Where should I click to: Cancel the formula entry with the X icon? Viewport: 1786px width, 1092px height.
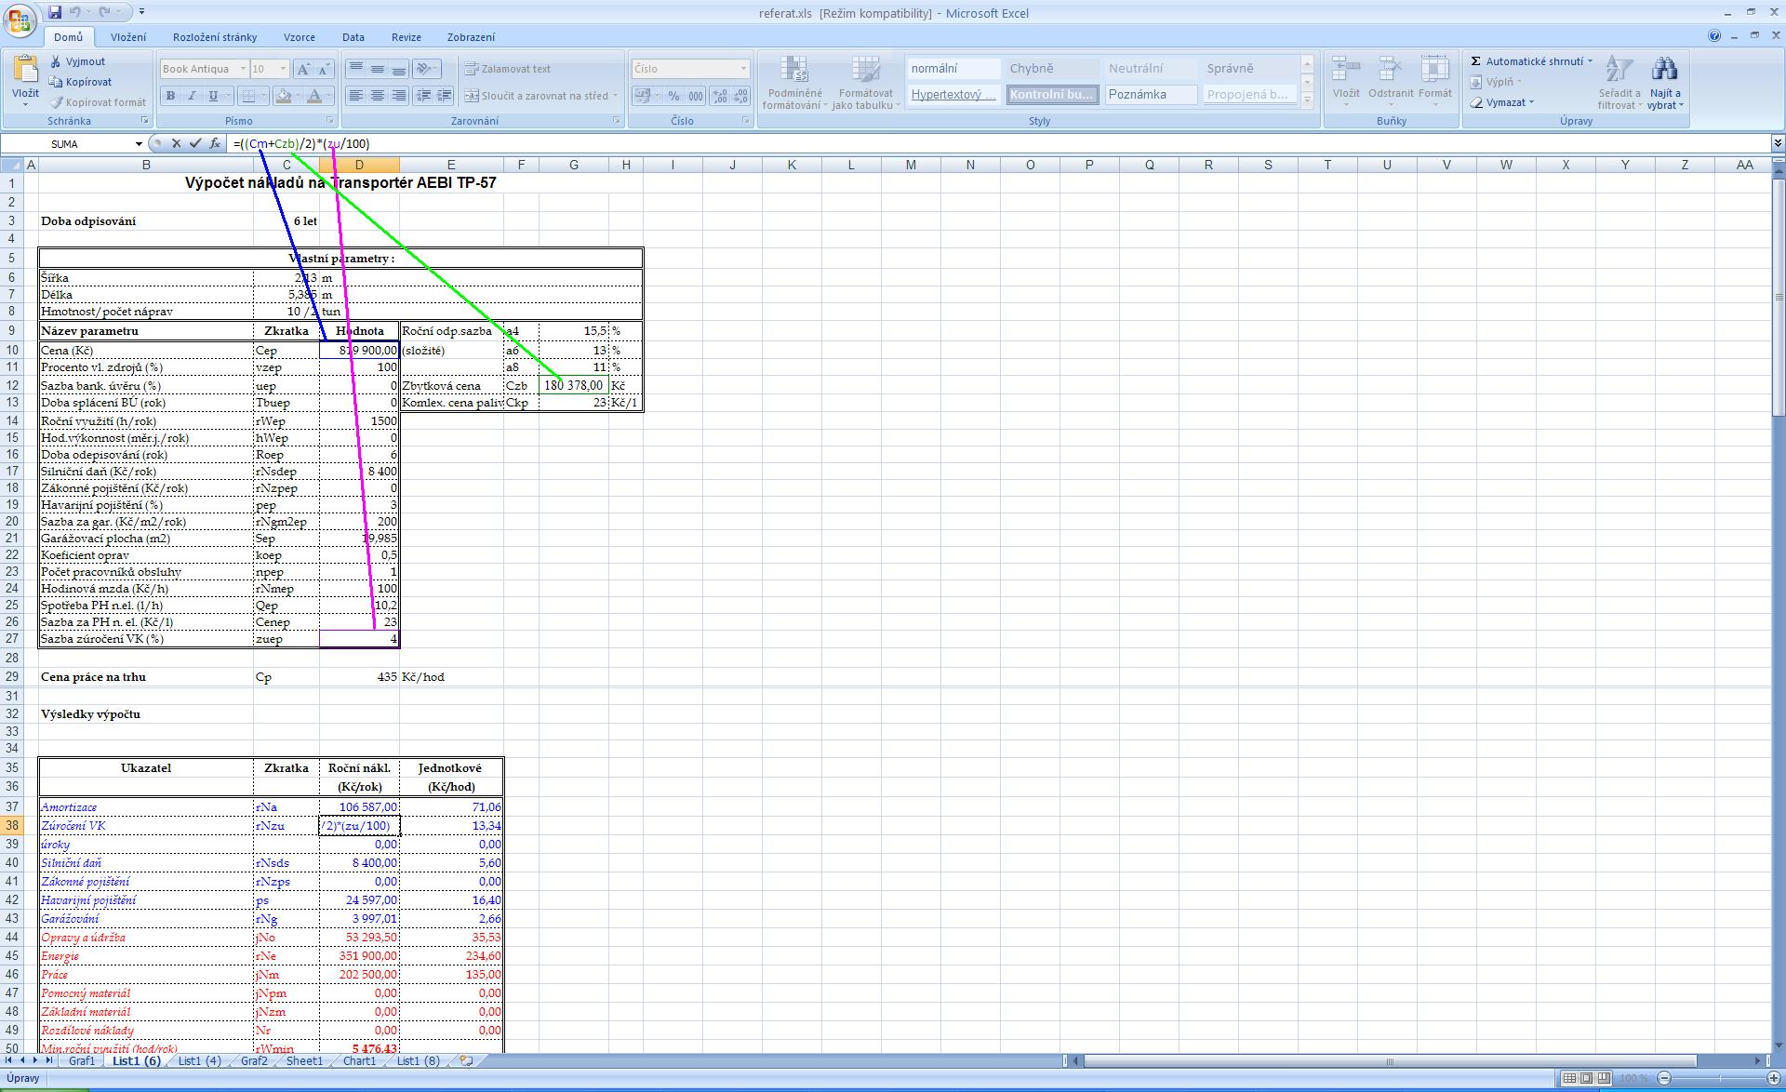[x=176, y=143]
